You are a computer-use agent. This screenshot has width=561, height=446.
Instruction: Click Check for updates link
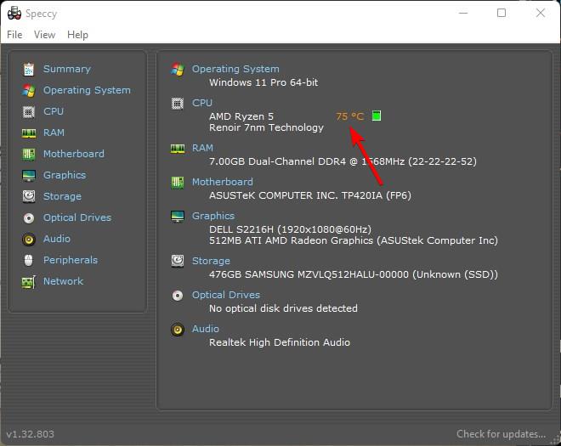[x=501, y=434]
